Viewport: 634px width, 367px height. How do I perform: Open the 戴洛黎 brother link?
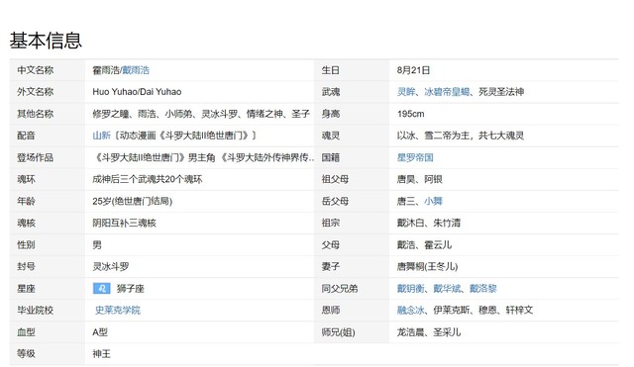(x=482, y=288)
